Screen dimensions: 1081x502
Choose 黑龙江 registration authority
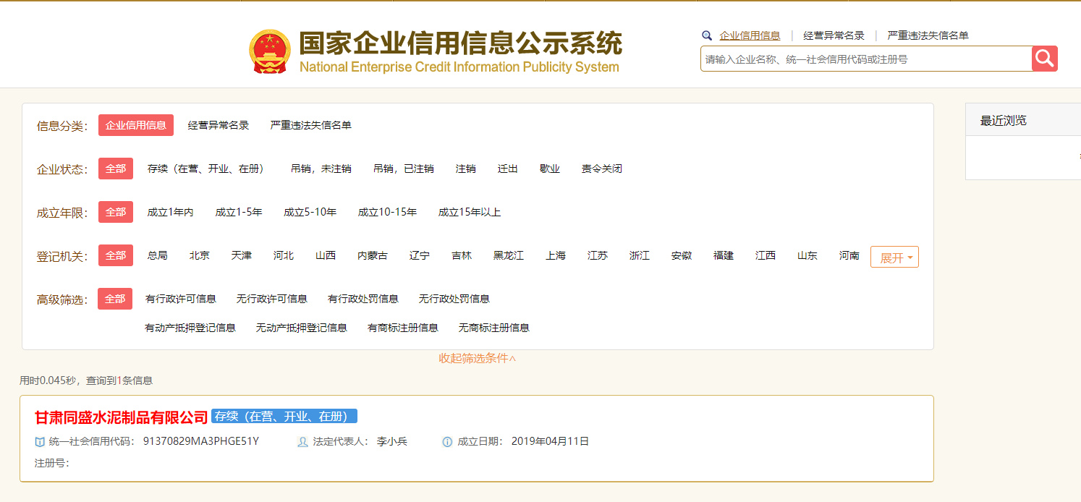(509, 255)
